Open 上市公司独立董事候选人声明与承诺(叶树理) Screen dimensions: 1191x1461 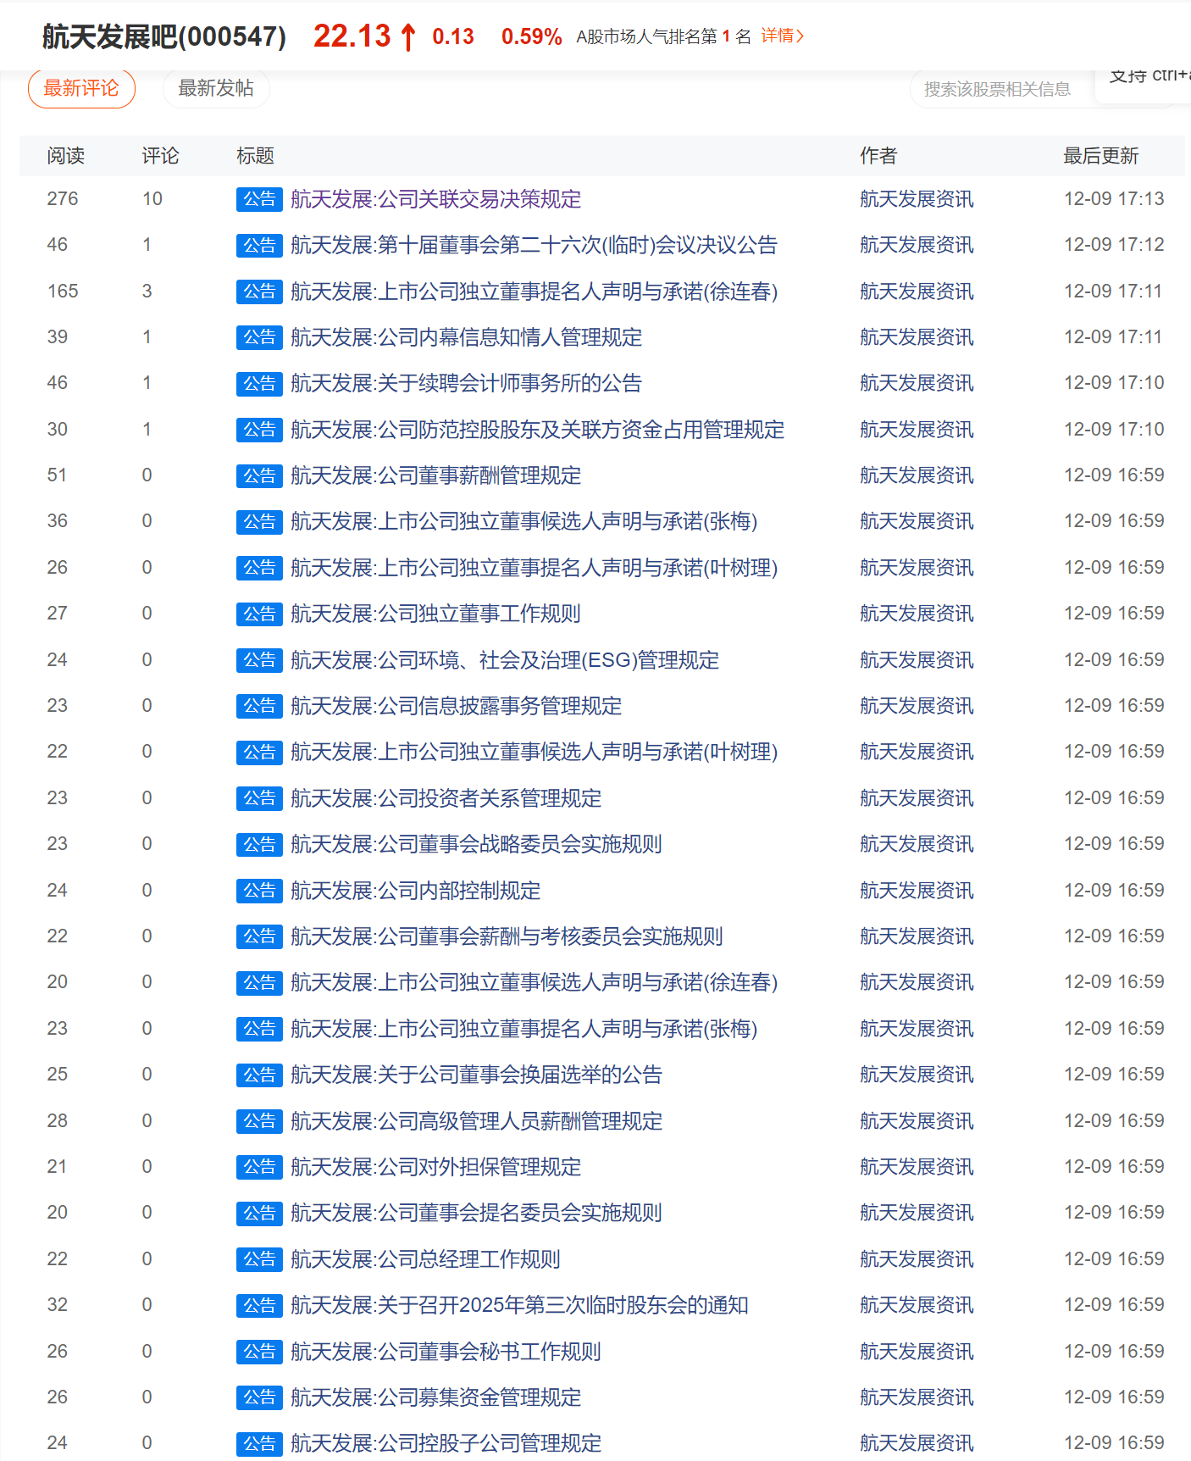point(534,752)
